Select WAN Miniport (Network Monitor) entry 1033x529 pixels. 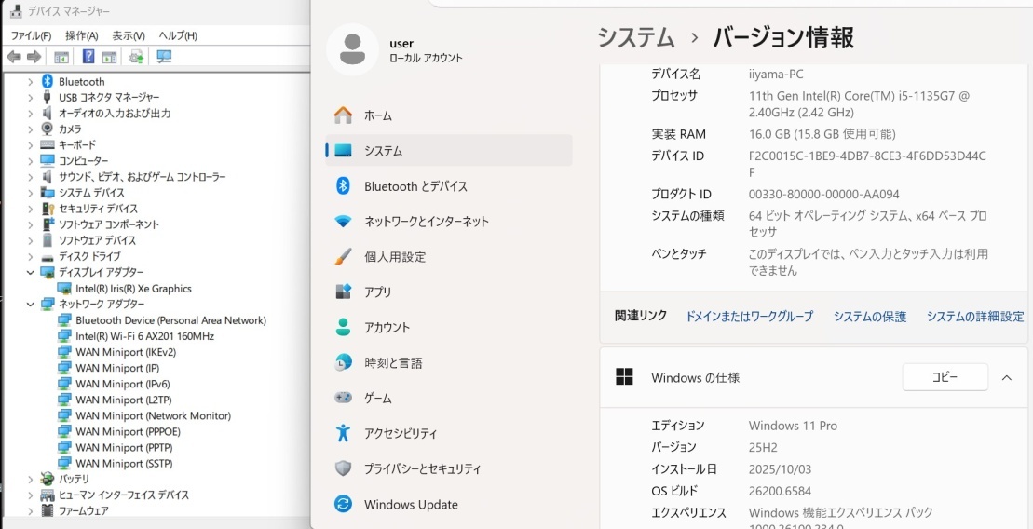click(x=154, y=415)
